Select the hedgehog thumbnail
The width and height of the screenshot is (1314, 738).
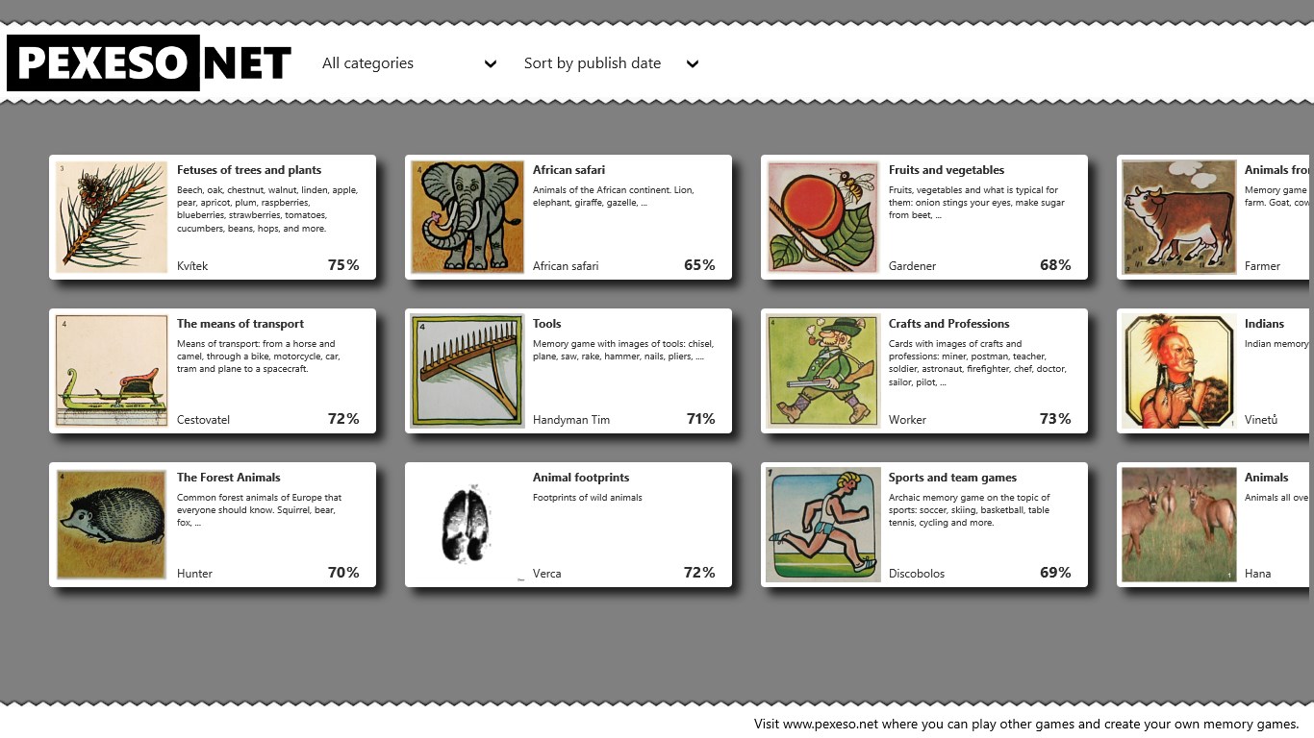pyautogui.click(x=112, y=525)
